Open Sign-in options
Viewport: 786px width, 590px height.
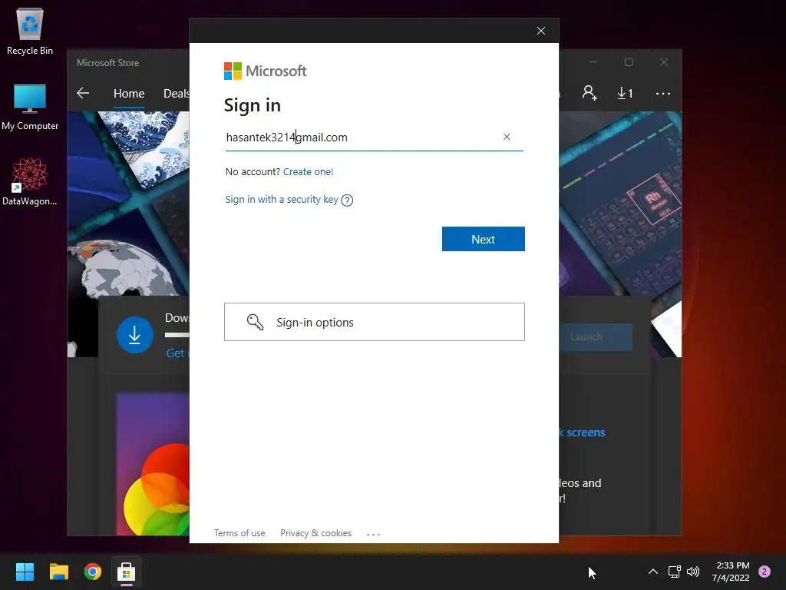[375, 322]
